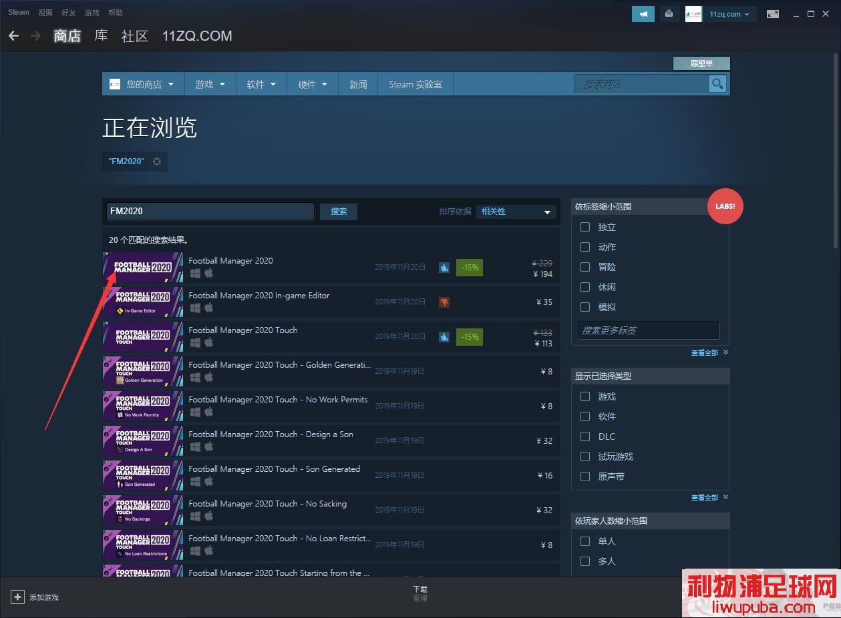The height and width of the screenshot is (618, 841).
Task: Check the 多人 player filter
Action: [x=585, y=561]
